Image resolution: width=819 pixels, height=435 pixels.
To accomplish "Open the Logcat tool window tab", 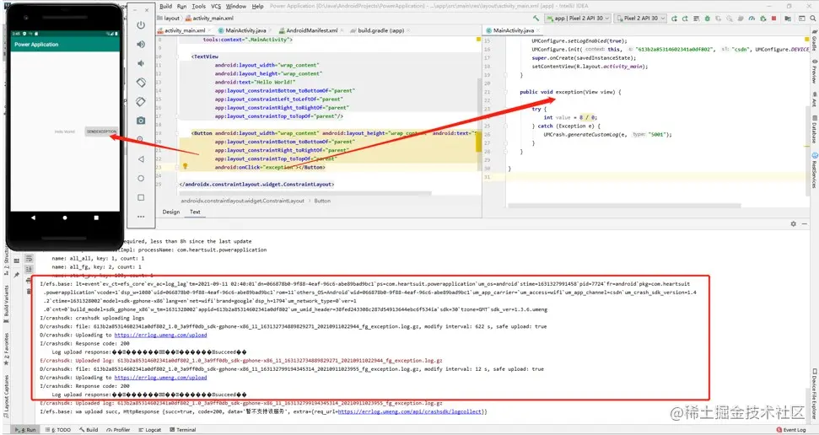I will click(x=150, y=430).
